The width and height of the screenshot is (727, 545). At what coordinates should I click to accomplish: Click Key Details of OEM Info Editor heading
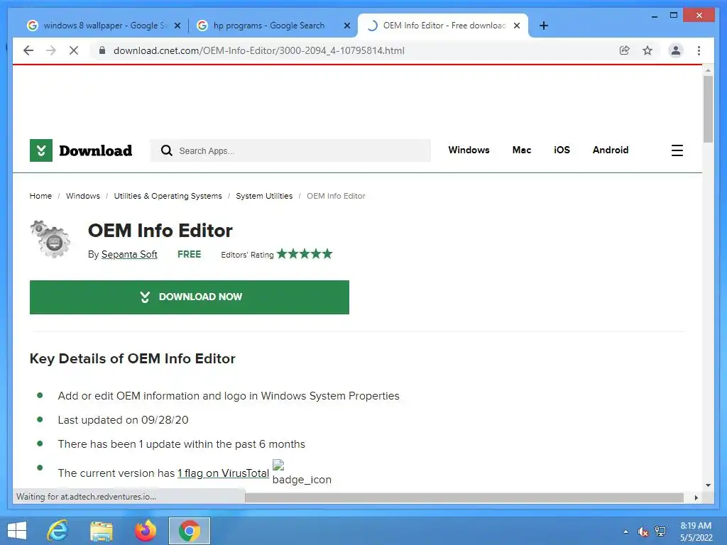[x=133, y=358]
